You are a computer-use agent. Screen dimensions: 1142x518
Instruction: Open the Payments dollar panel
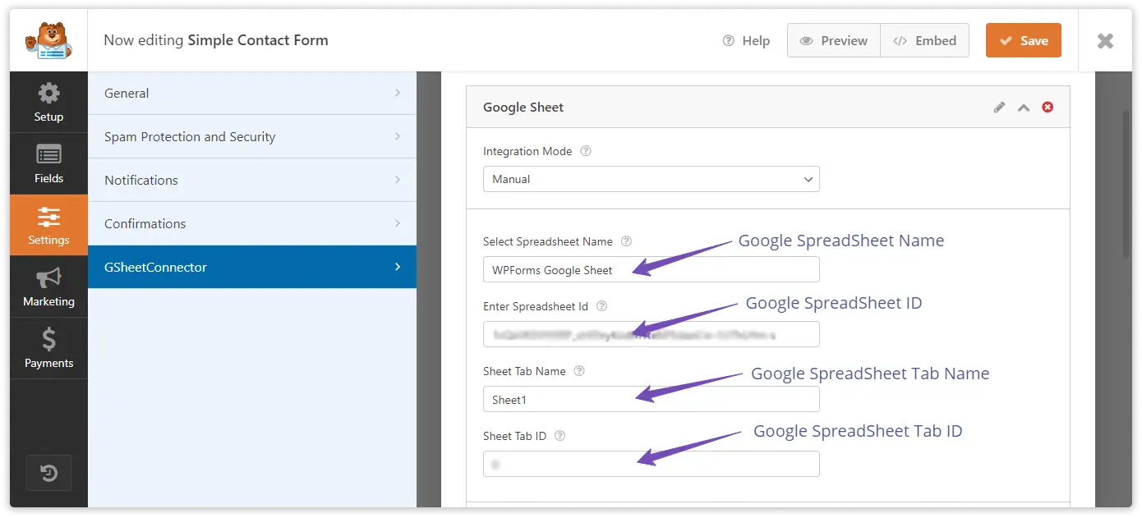(x=48, y=348)
